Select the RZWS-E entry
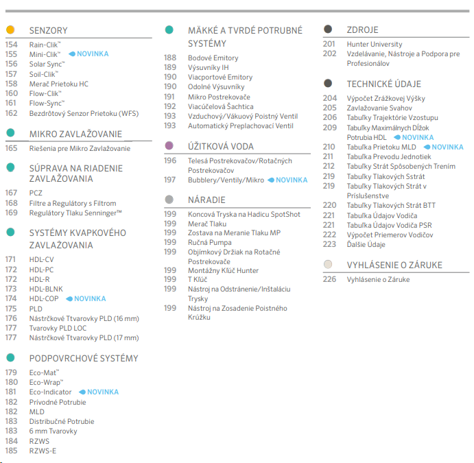Screen dimensions: 474x463 (43, 451)
